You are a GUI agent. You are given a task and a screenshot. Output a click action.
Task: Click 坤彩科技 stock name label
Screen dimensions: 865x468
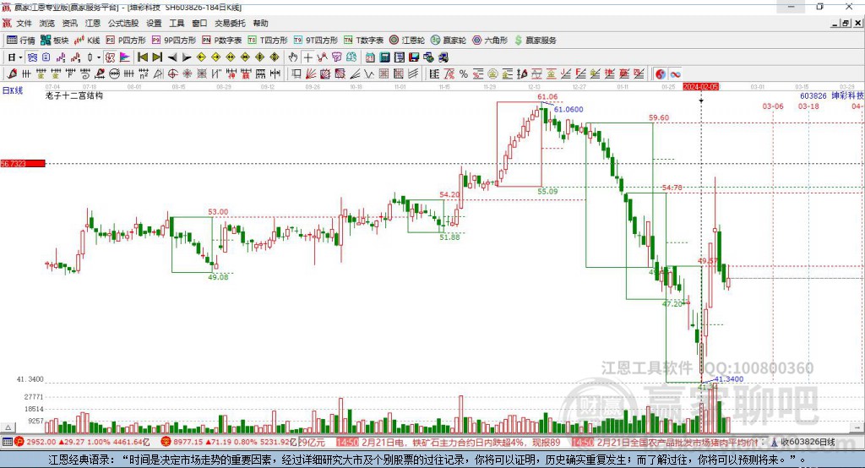click(847, 96)
